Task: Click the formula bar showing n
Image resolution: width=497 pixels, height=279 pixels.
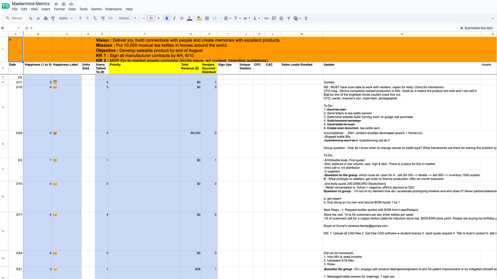Action: pyautogui.click(x=244, y=28)
